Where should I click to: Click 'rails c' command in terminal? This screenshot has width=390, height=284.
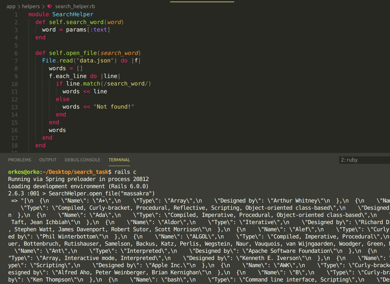125,172
